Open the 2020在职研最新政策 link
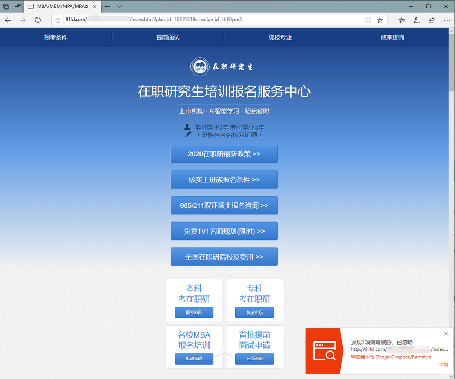This screenshot has width=455, height=379. click(x=224, y=154)
